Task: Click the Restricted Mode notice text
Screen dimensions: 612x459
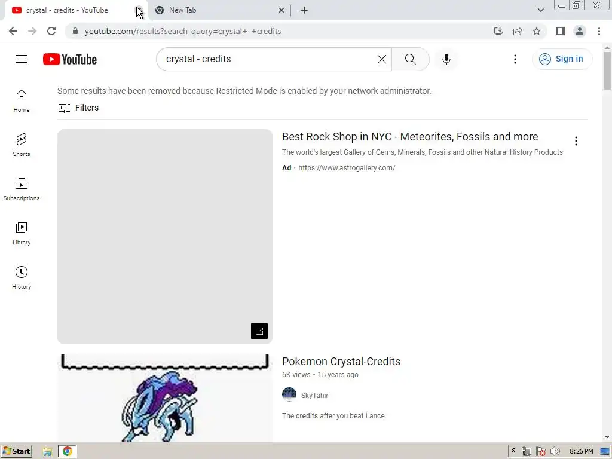Action: tap(244, 91)
